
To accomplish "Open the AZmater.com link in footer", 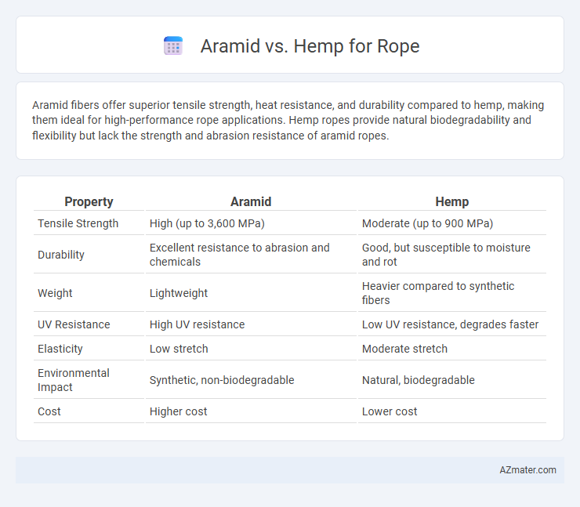I will [x=527, y=469].
